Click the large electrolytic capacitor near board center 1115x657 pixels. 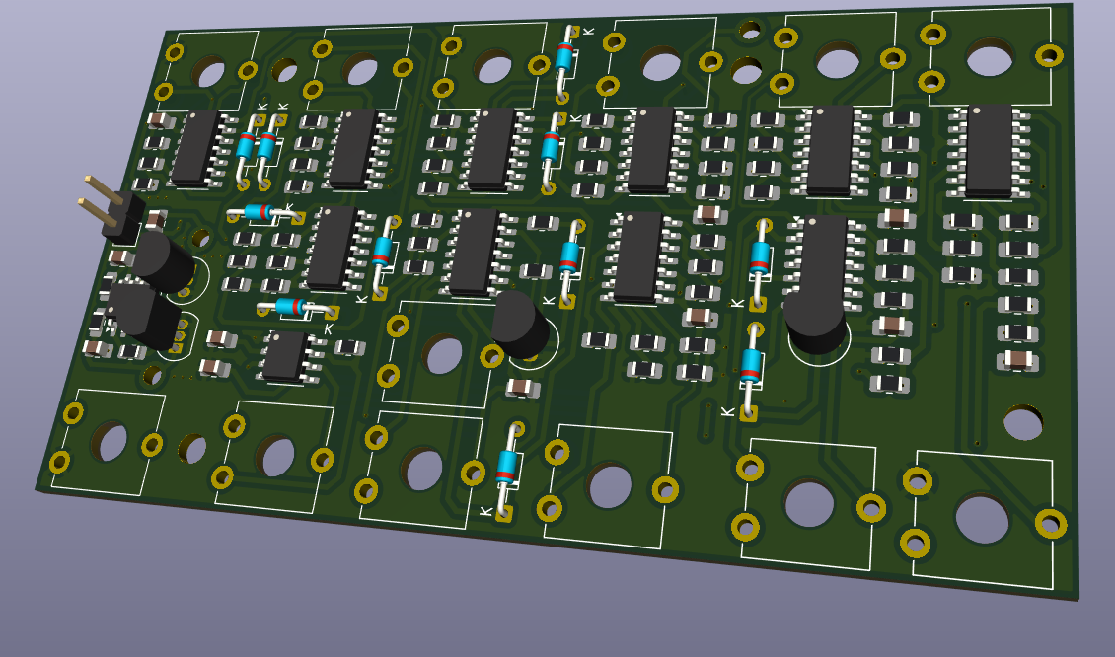pos(521,326)
